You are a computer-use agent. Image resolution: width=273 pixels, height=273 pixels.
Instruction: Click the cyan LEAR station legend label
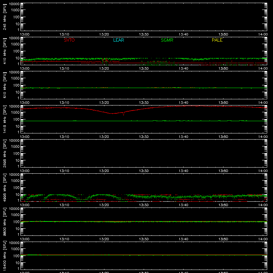[118, 40]
